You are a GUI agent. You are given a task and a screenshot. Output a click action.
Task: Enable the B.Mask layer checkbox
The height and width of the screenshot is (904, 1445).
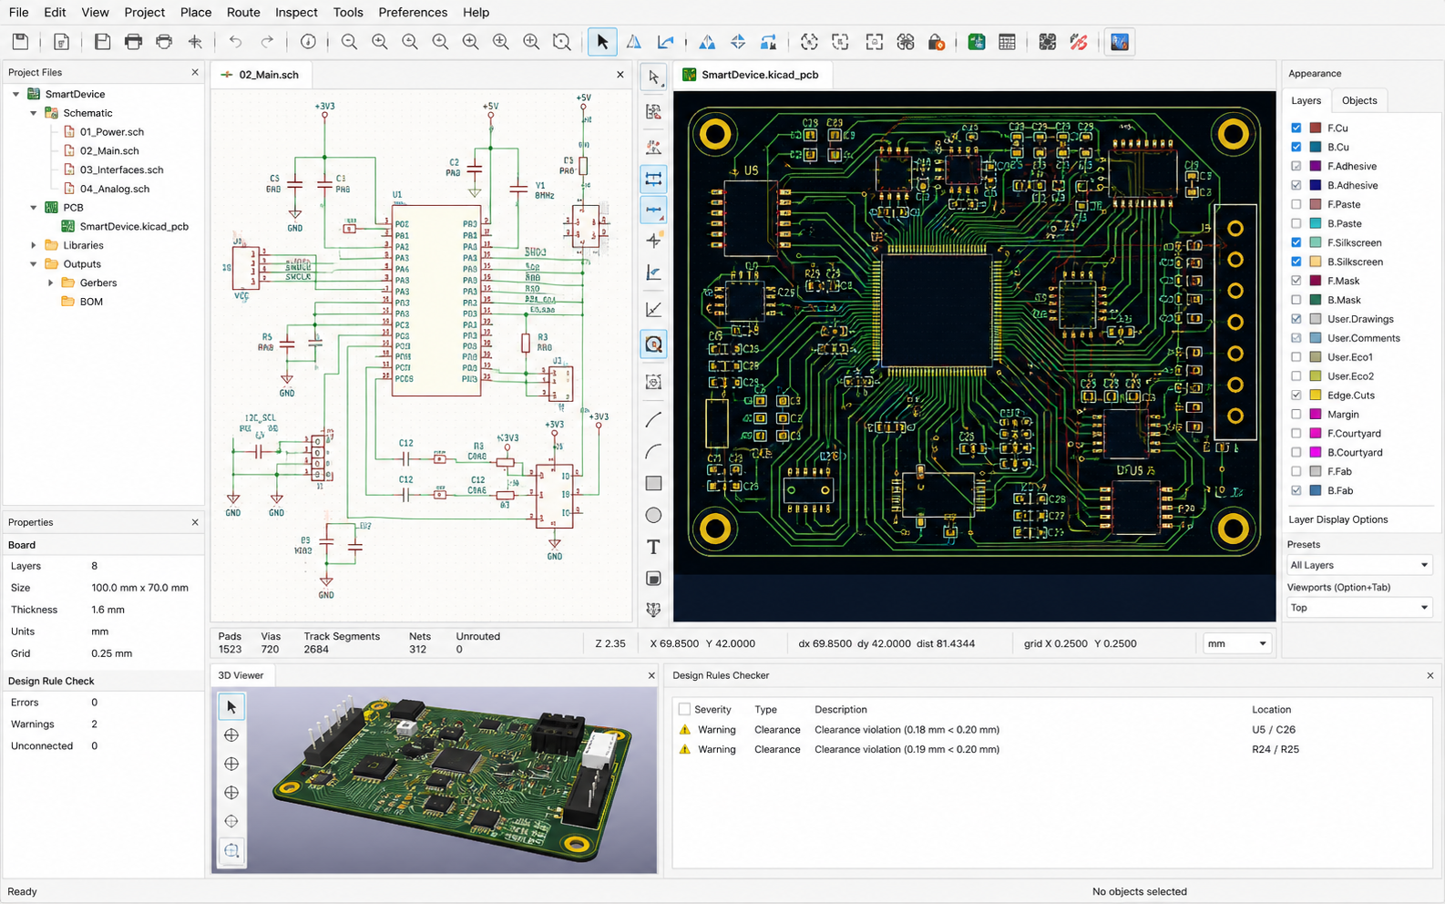(x=1296, y=300)
